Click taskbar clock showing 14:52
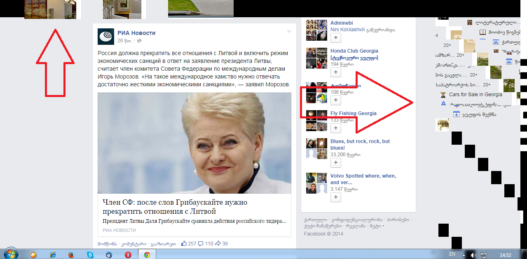This screenshot has width=527, height=259. point(505,255)
